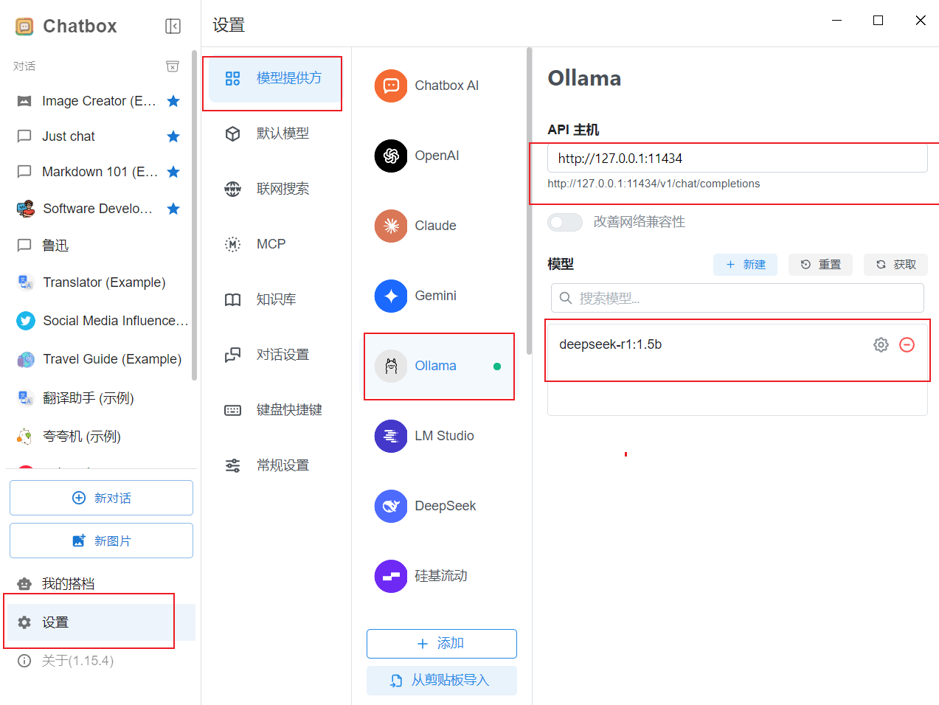This screenshot has width=939, height=705.
Task: Open the 联网搜索 settings tab
Action: tap(274, 189)
